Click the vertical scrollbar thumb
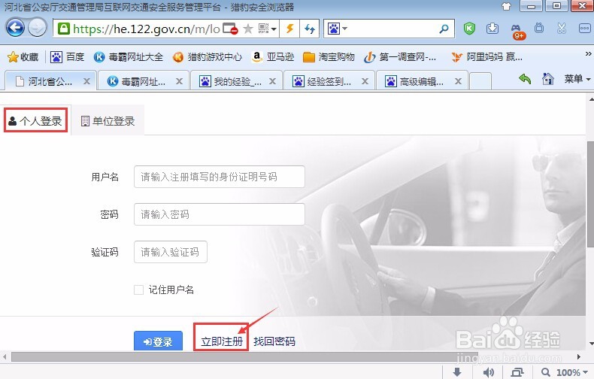The image size is (594, 379). (x=590, y=195)
